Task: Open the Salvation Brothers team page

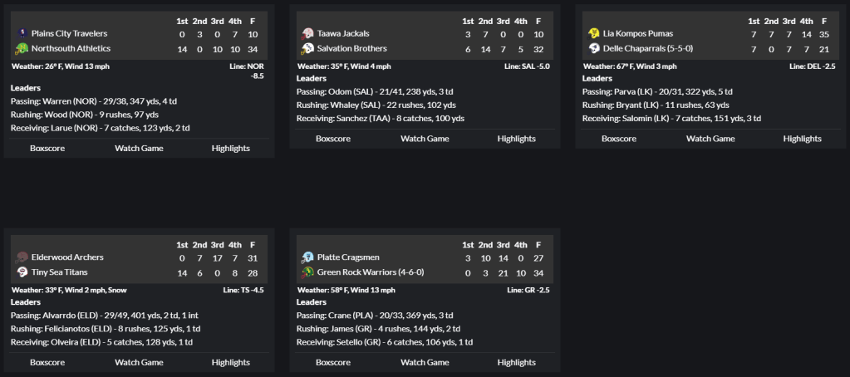Action: (351, 48)
